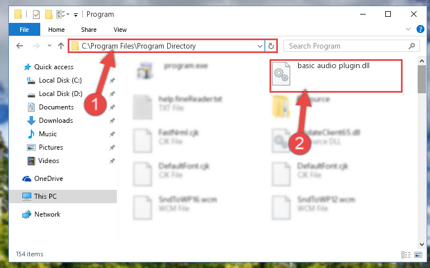
Task: Open the Help question mark icon
Action: click(x=420, y=29)
